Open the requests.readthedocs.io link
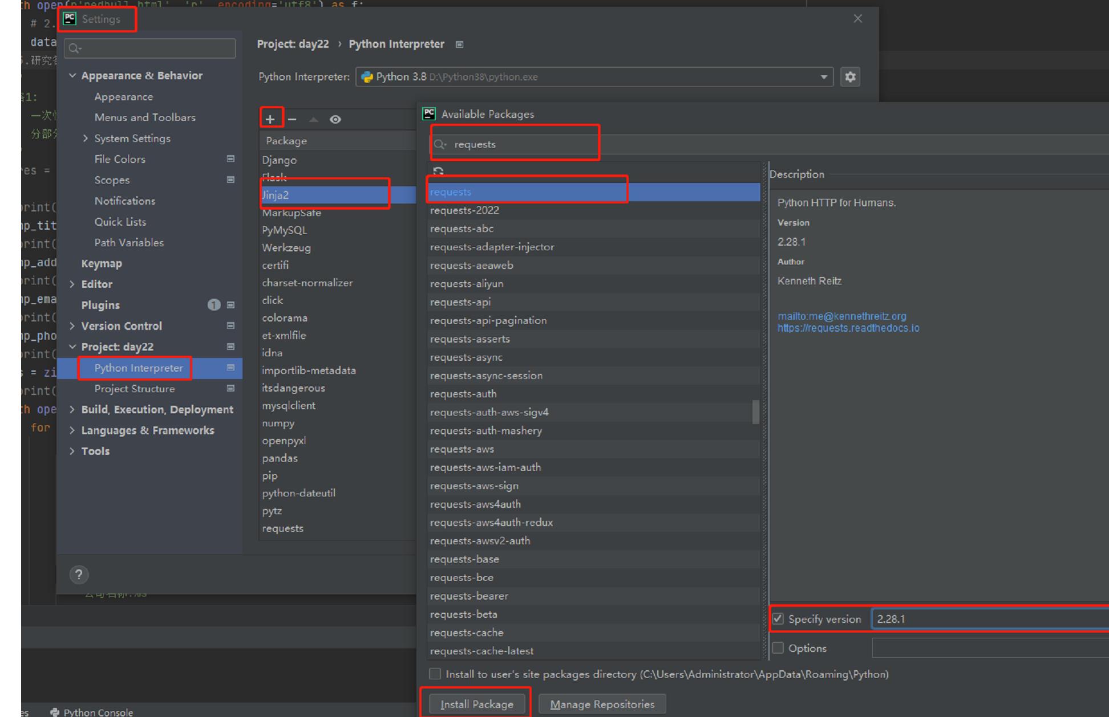 click(848, 328)
